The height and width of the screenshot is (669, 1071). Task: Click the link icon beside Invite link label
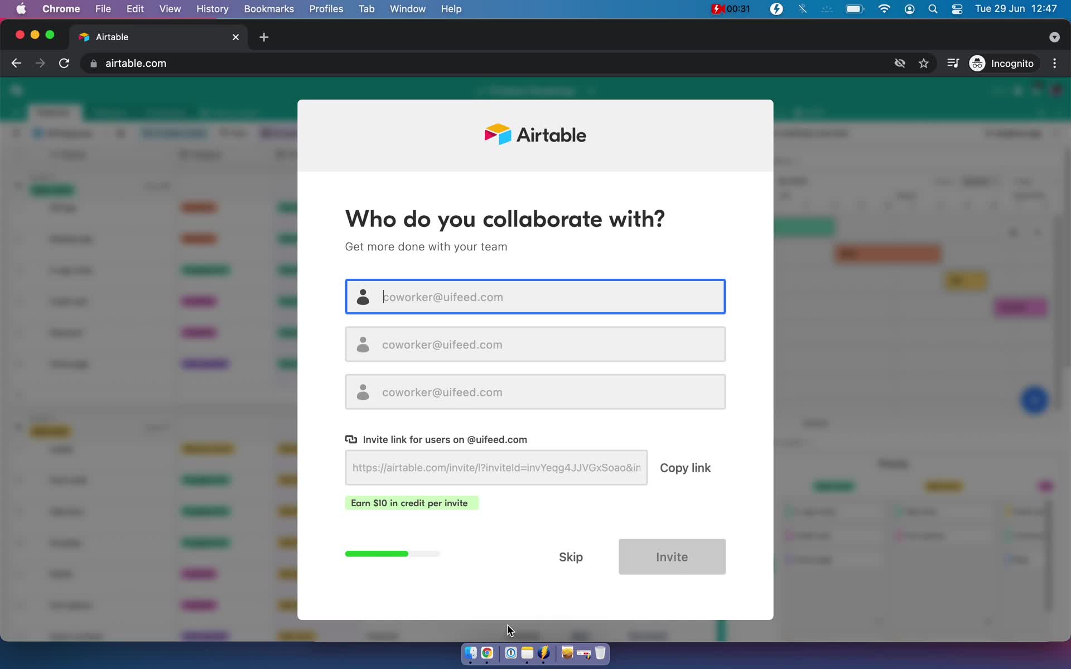pyautogui.click(x=351, y=439)
